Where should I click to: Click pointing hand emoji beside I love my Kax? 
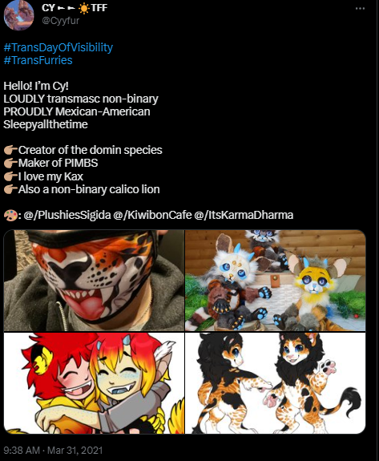click(10, 176)
